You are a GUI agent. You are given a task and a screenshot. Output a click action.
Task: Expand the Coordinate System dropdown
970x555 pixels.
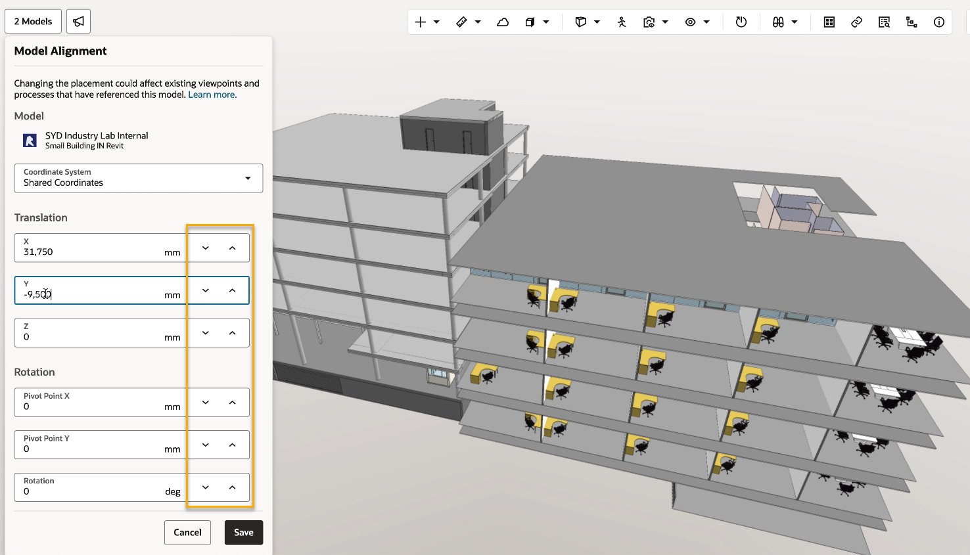248,178
